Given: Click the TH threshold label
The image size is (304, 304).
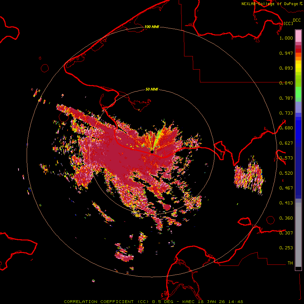Looking at the screenshot, I should (x=290, y=263).
